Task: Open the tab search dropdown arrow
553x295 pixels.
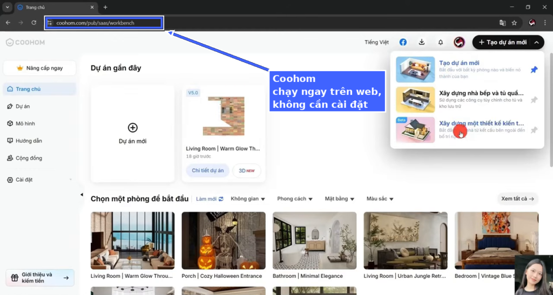Action: [x=7, y=7]
